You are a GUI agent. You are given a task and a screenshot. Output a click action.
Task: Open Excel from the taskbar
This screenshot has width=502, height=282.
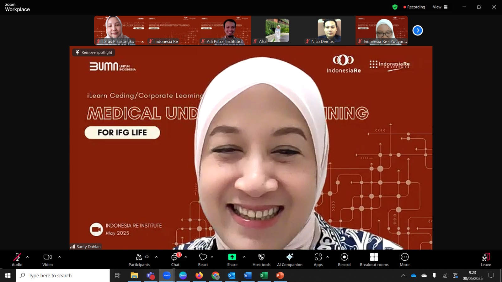coord(264,275)
